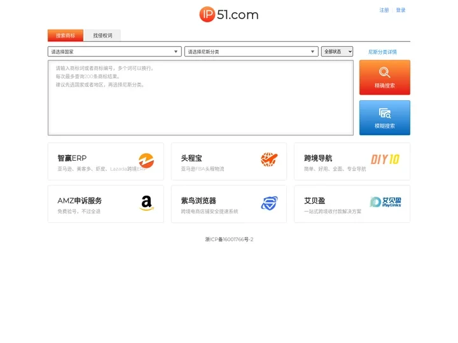Open the AMZ申诉服务 card title
This screenshot has height=343, width=458.
(x=80, y=201)
